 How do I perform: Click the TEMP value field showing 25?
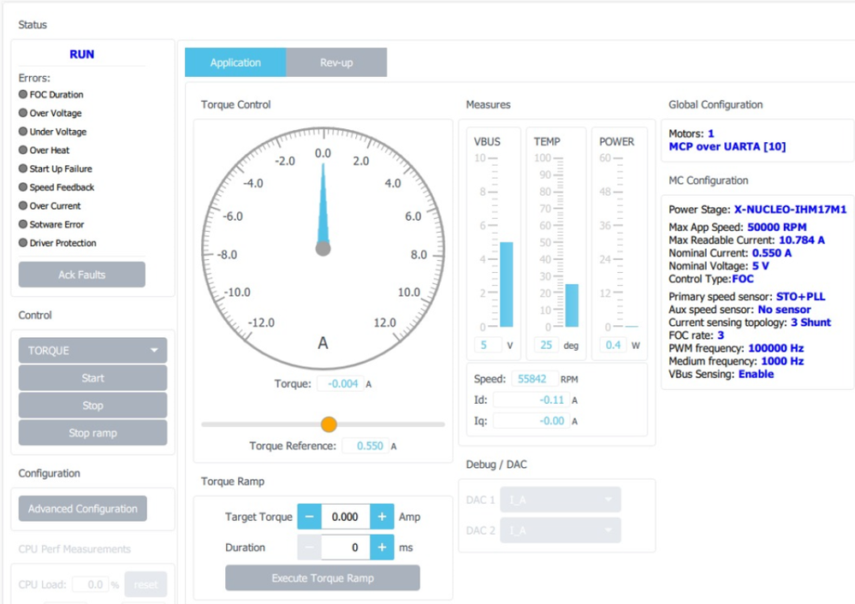pyautogui.click(x=546, y=345)
